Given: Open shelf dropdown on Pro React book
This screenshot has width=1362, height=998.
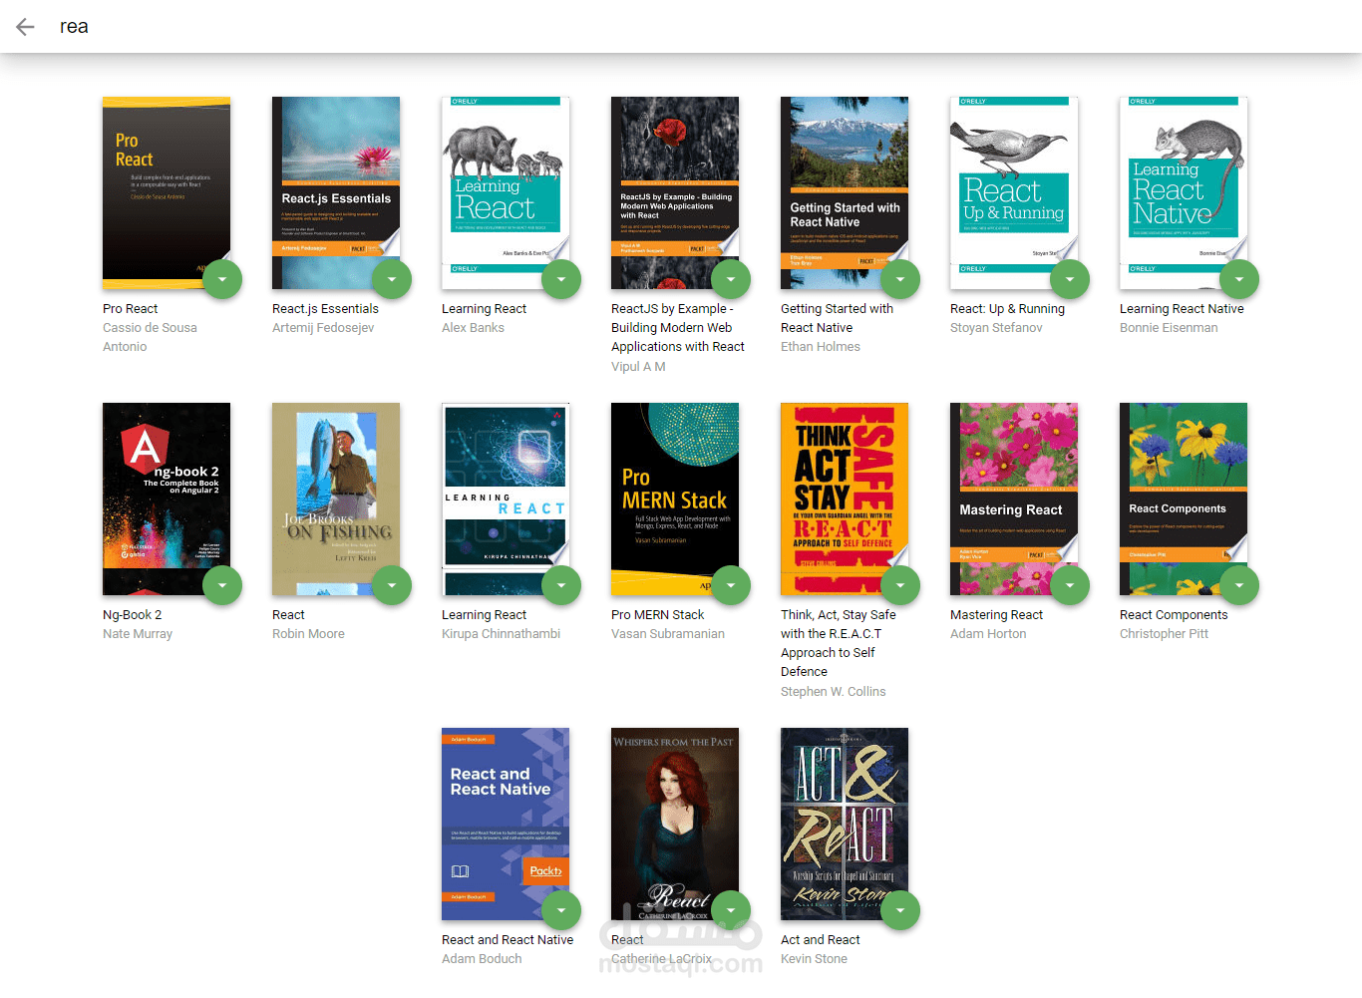Looking at the screenshot, I should click(222, 279).
